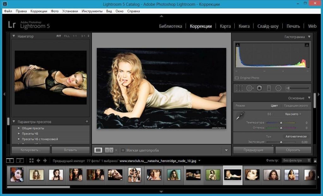
Task: Adjust the Температура slider handle
Action: [x=281, y=123]
